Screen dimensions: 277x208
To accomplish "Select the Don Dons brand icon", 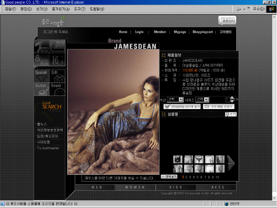I will [42, 59].
